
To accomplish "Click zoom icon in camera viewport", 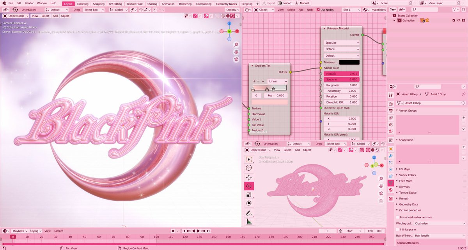I will point(236,45).
